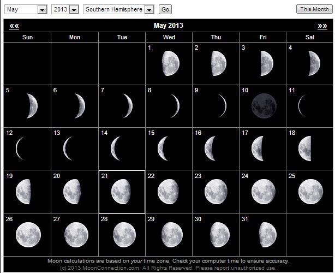
Task: Click the 'Sun' column header
Action: (x=28, y=37)
